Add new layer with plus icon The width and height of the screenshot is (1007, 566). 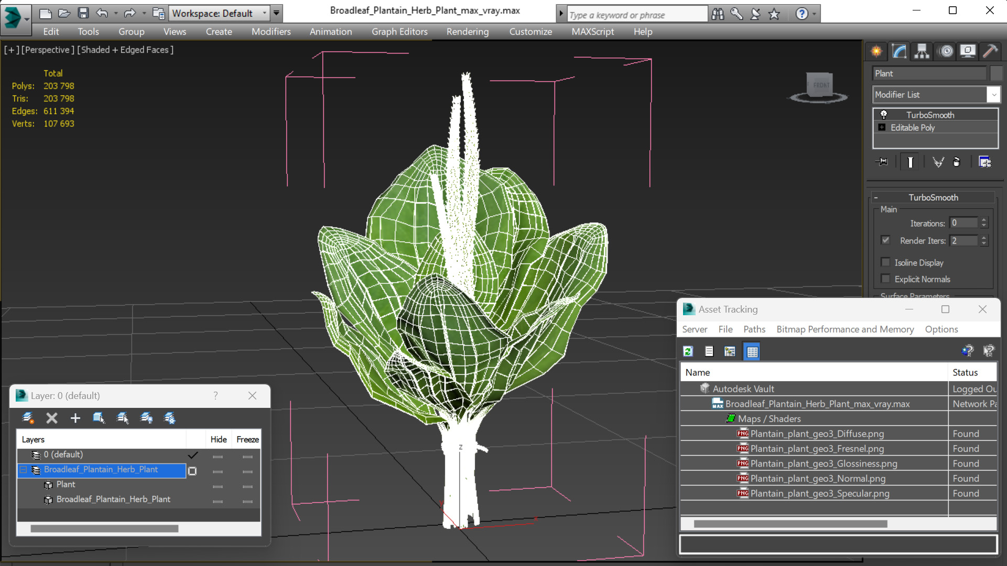click(x=75, y=418)
